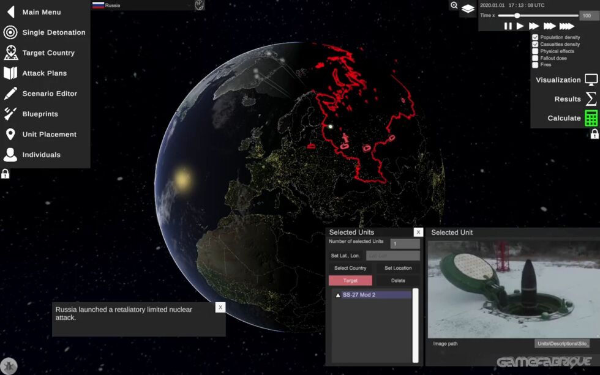
Task: Select the Target Country map icon
Action: 11,53
